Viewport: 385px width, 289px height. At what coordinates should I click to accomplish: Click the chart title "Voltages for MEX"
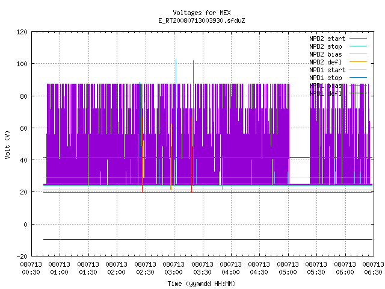(x=202, y=13)
